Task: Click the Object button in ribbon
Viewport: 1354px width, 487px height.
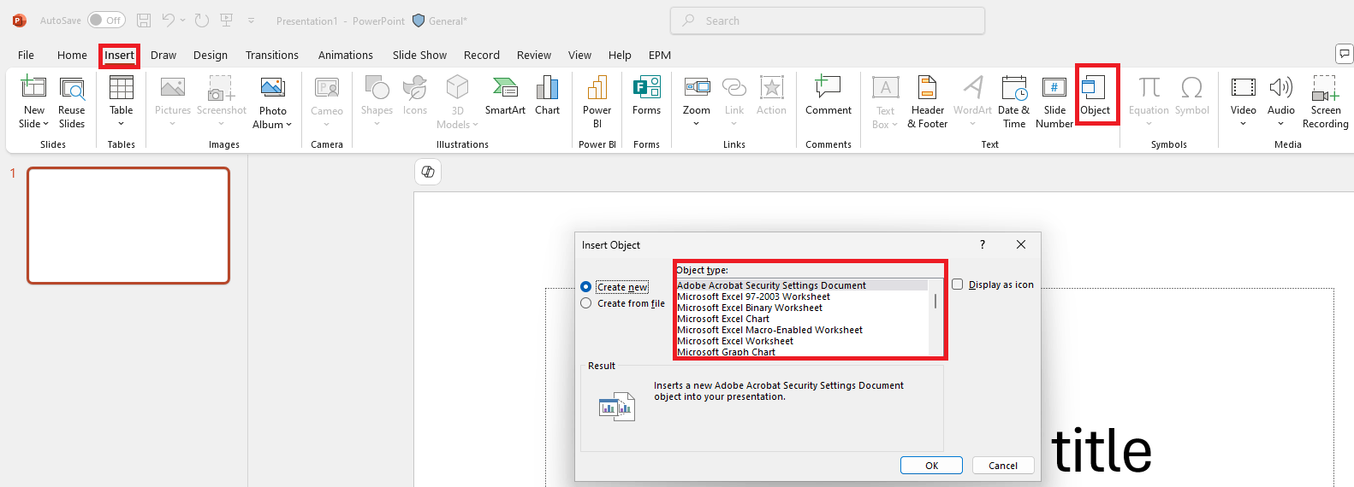Action: coord(1095,95)
